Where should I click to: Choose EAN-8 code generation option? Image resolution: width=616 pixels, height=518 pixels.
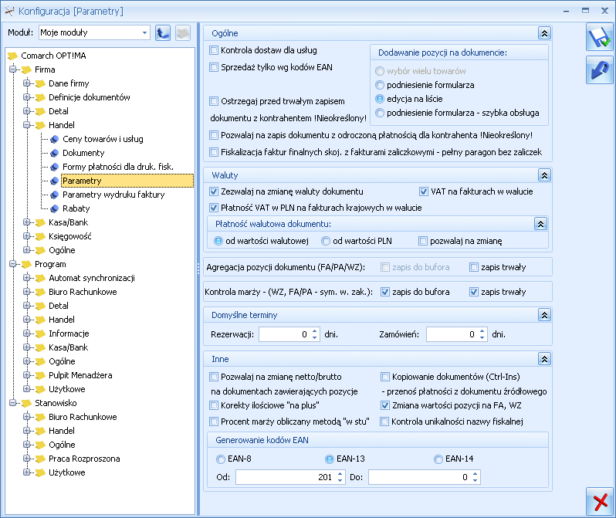(221, 459)
